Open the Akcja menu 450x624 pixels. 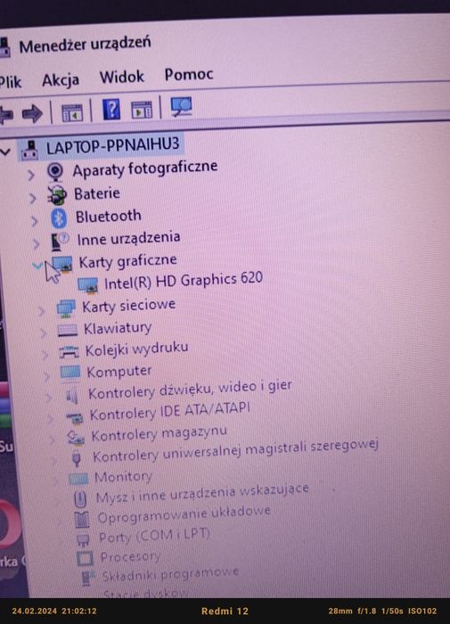point(61,80)
